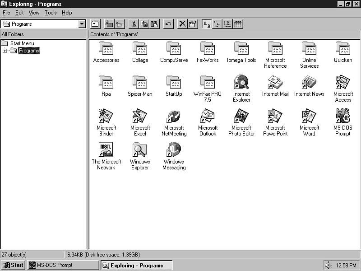Click the Cut scissors toolbar icon

point(134,24)
